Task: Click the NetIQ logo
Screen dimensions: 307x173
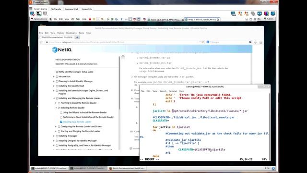Action: tap(62, 49)
